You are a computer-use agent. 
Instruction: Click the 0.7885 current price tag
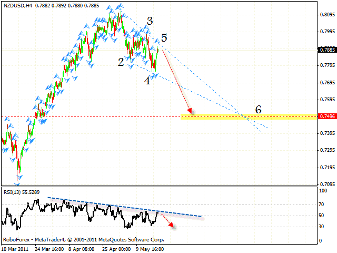pos(325,50)
